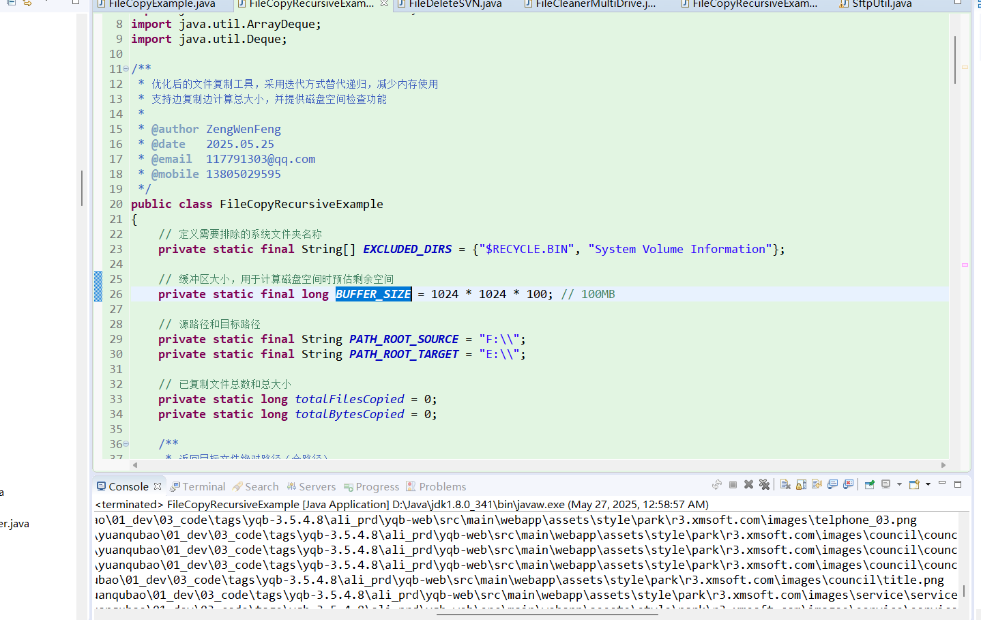Close the active FileCopyRecursiveExam editor tab
The height and width of the screenshot is (620, 981).
coord(383,3)
